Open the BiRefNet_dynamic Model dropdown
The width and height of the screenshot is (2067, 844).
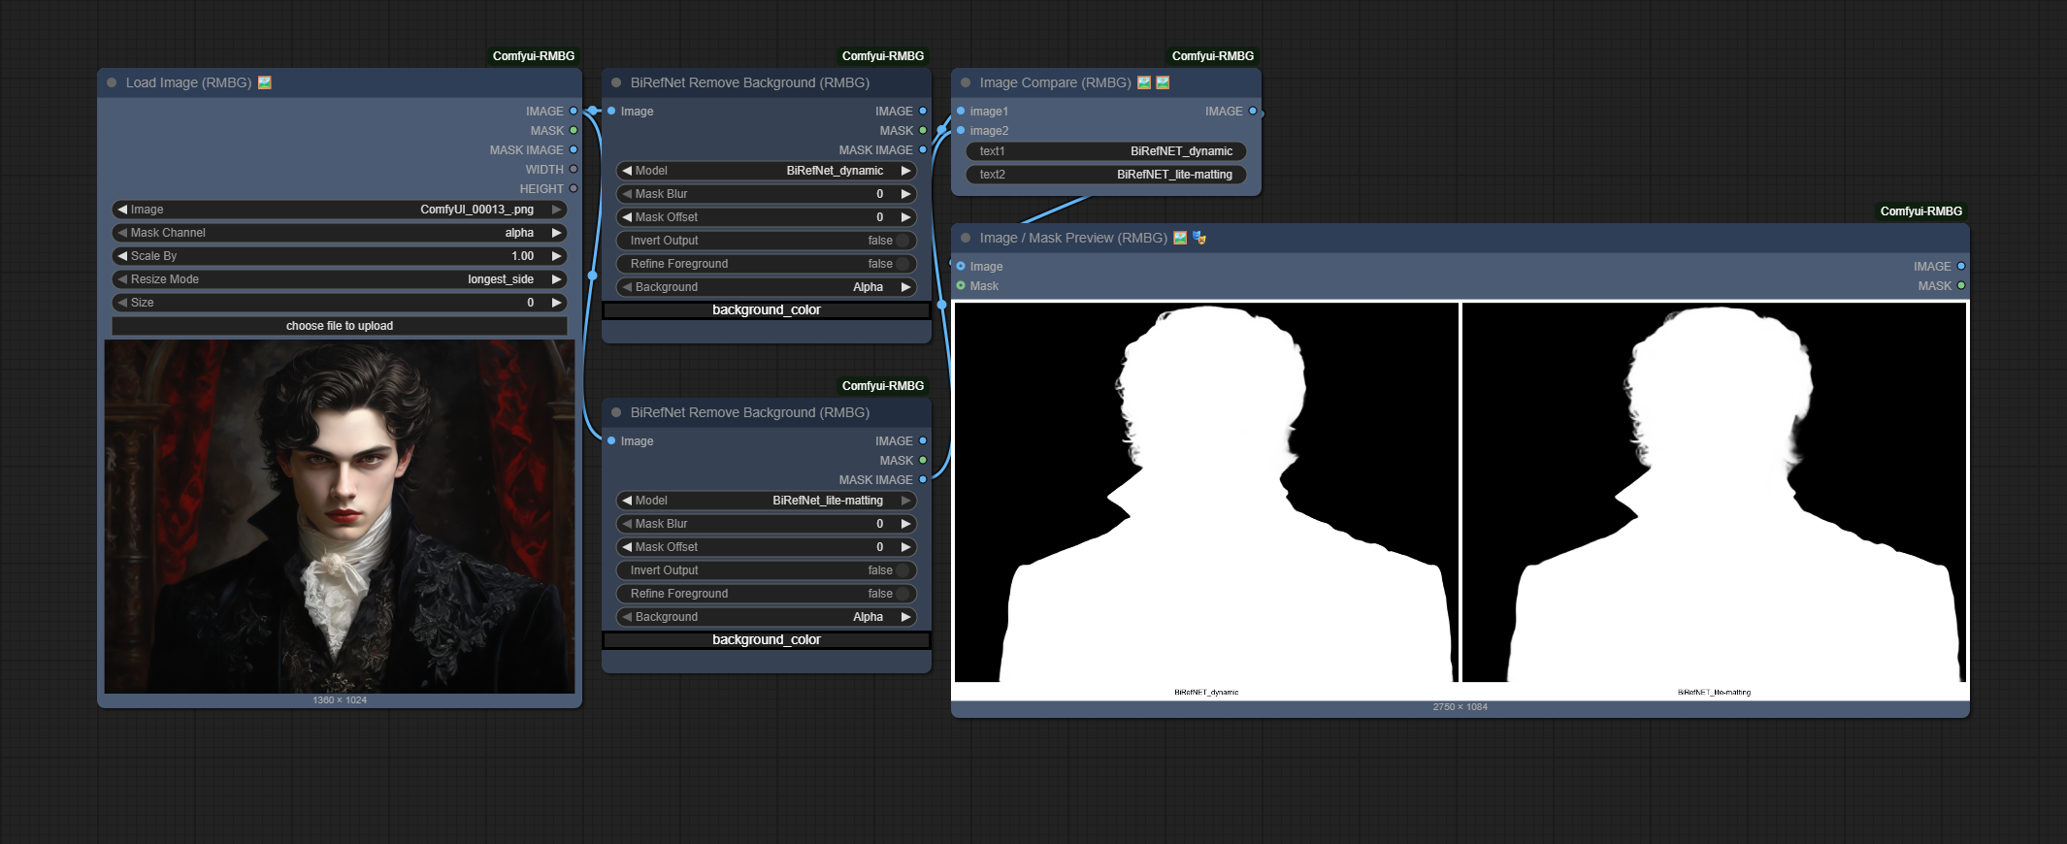767,171
